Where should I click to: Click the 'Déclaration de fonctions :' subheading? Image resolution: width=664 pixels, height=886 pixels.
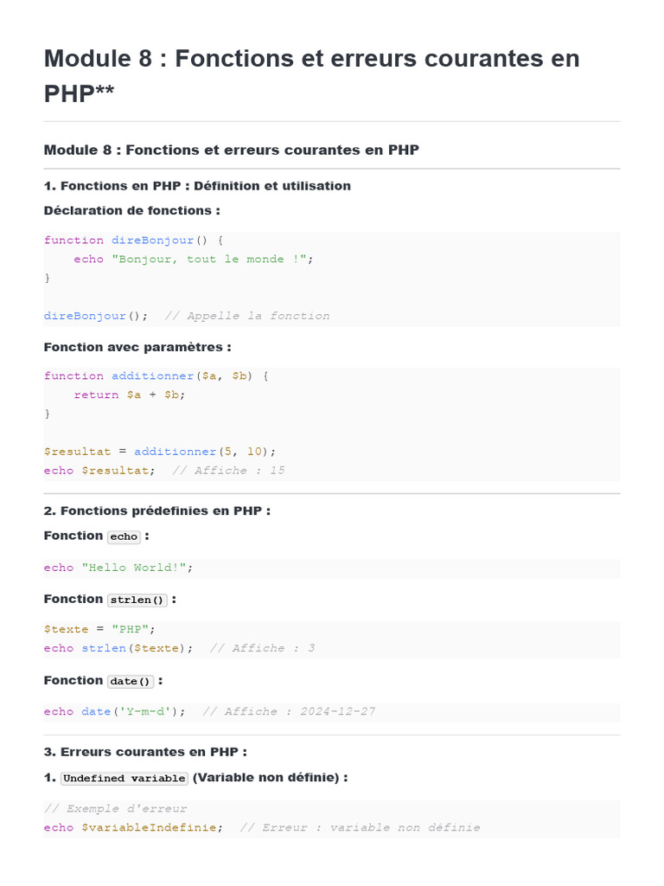(131, 210)
